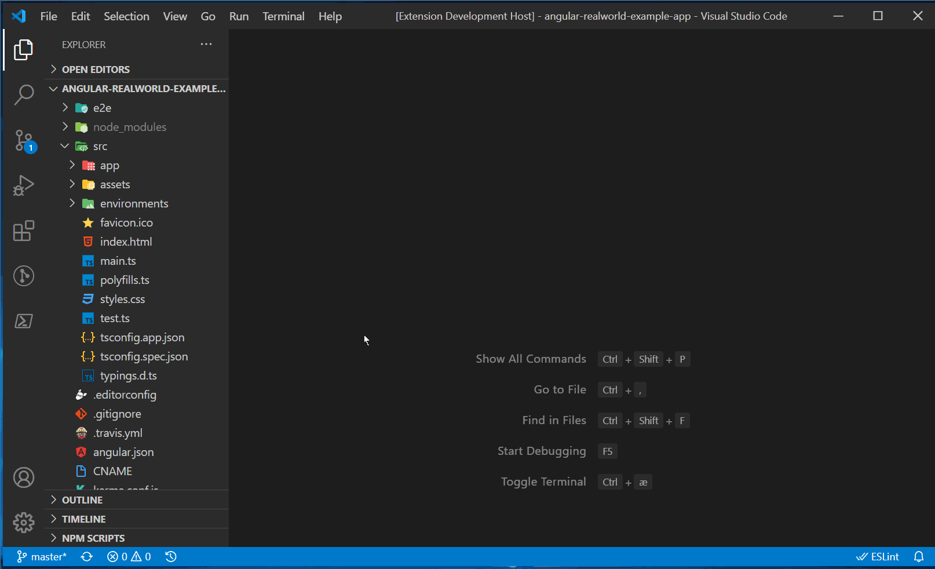Open typings.d.ts file

tap(137, 375)
